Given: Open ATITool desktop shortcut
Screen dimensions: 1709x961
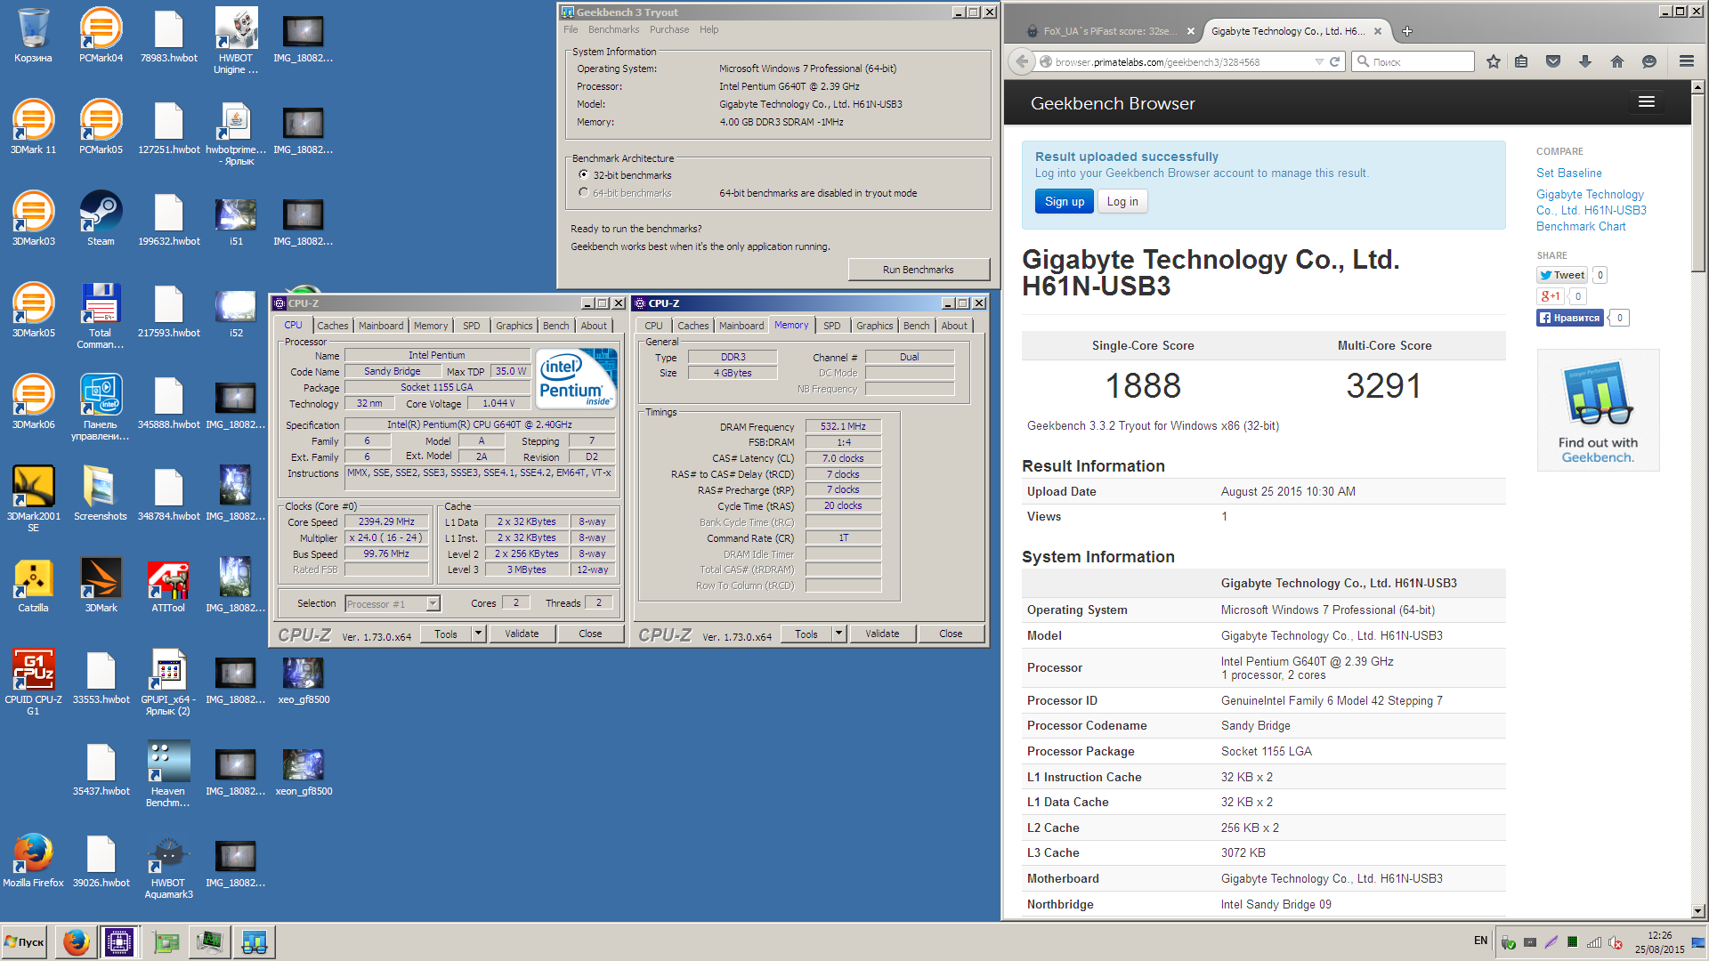Looking at the screenshot, I should 168,585.
